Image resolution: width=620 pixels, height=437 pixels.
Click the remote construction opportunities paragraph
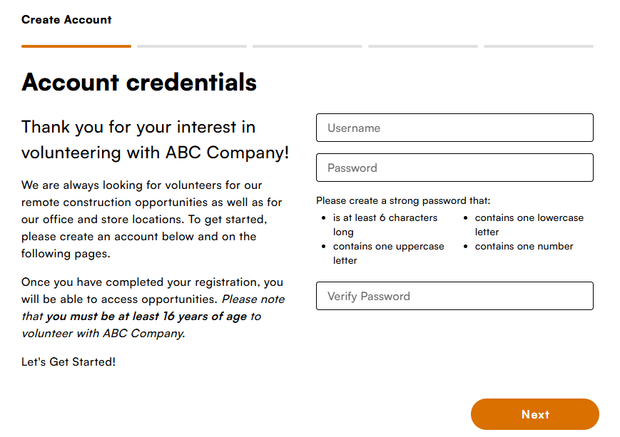152,220
